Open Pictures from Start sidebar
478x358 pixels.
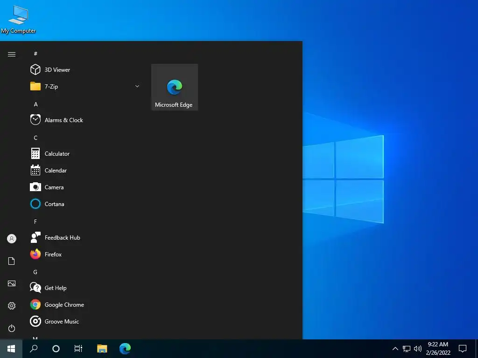[x=12, y=283]
